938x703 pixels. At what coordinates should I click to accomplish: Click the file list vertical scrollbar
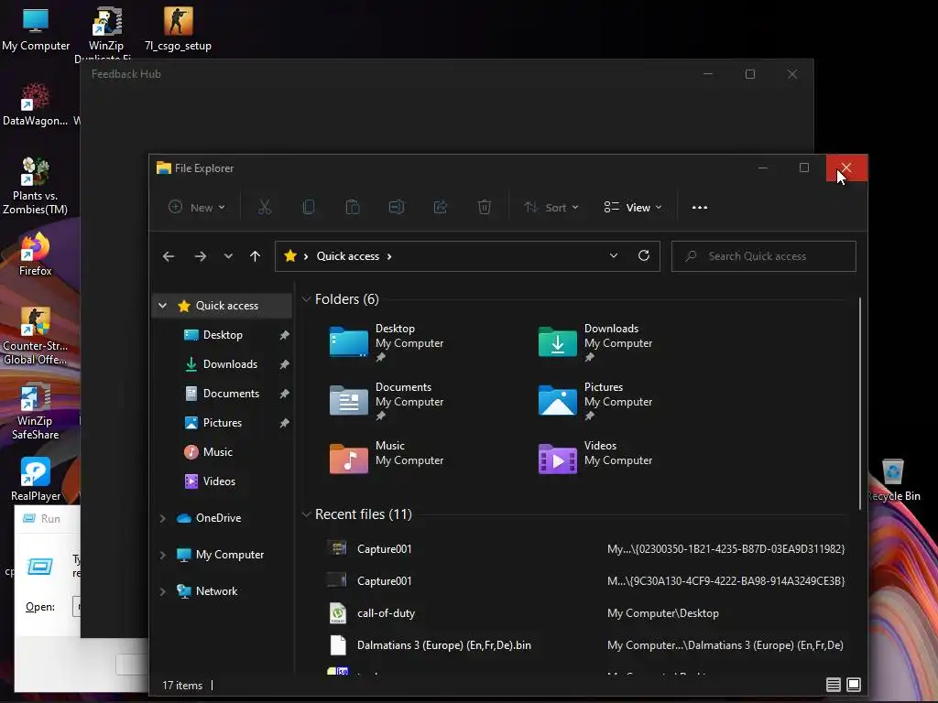coord(860,404)
